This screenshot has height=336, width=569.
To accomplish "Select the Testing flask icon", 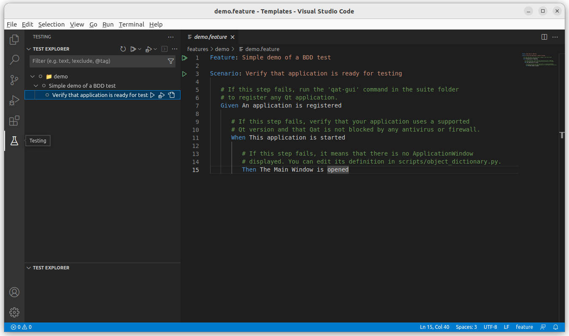I will [x=14, y=141].
